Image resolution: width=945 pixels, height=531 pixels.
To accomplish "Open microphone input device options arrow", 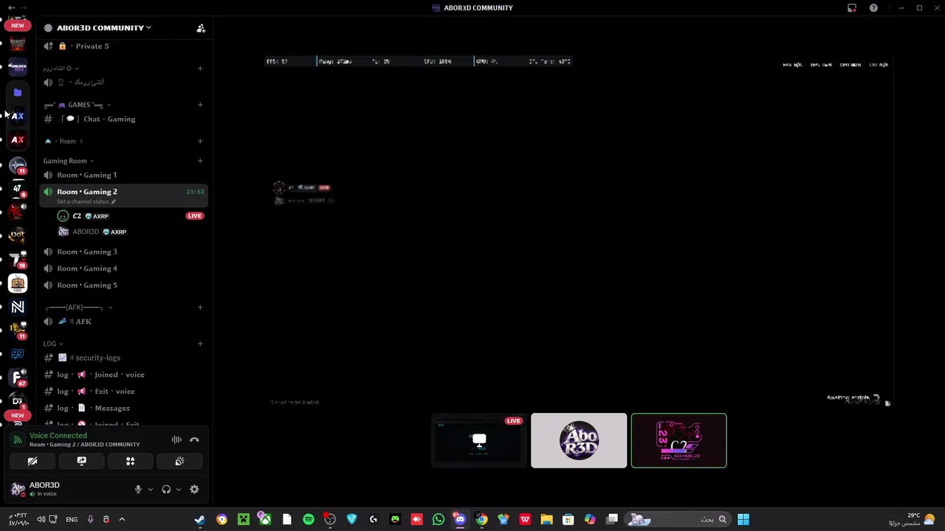I will coord(150,489).
